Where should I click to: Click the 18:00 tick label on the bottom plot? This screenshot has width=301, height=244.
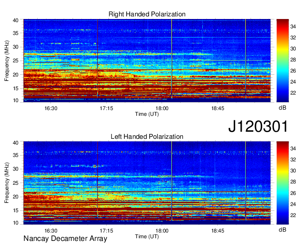click(162, 231)
